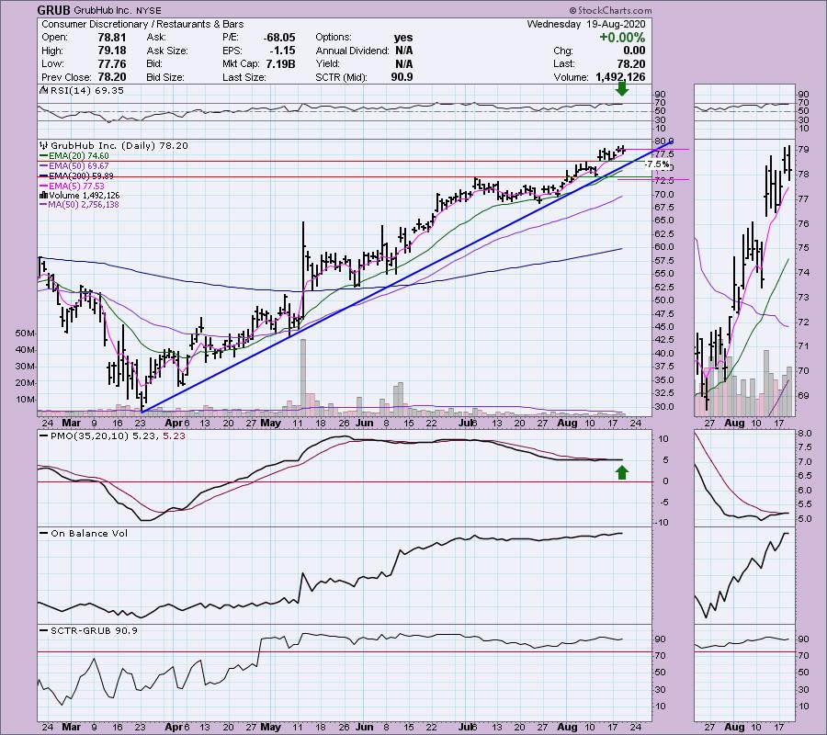Click the NYSE exchange label
The image size is (827, 735).
tap(149, 10)
